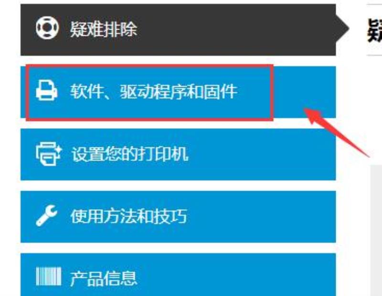Click the lifebuoy troubleshooting icon
The width and height of the screenshot is (382, 296).
click(x=47, y=28)
